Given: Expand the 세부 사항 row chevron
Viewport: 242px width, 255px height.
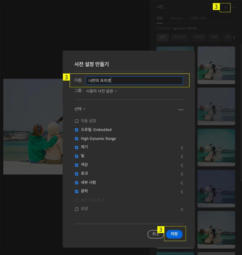Looking at the screenshot, I should pyautogui.click(x=182, y=183).
